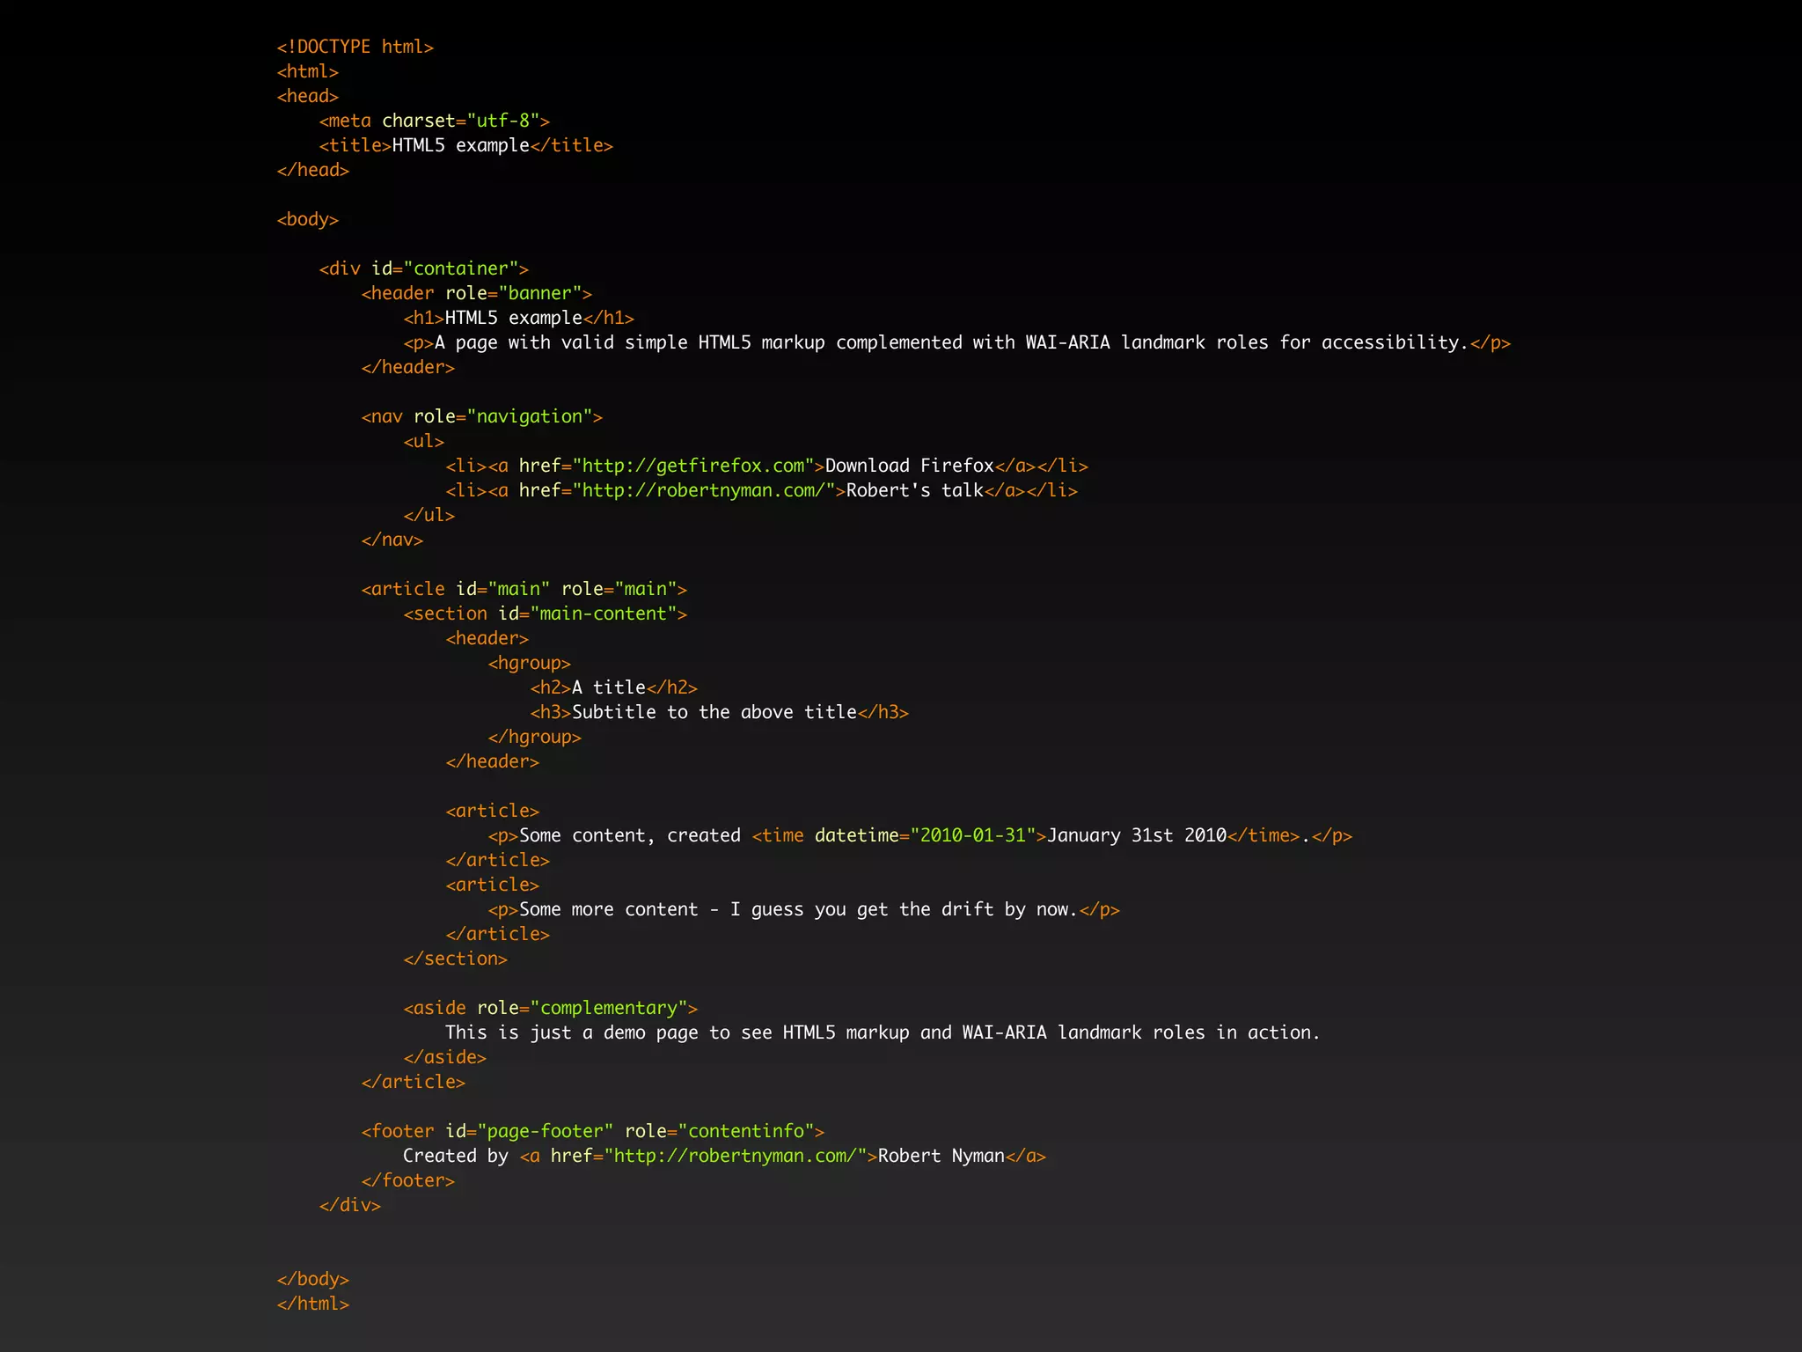Click the aside role="complementary" line
Image resolution: width=1802 pixels, height=1352 pixels.
pyautogui.click(x=551, y=1008)
